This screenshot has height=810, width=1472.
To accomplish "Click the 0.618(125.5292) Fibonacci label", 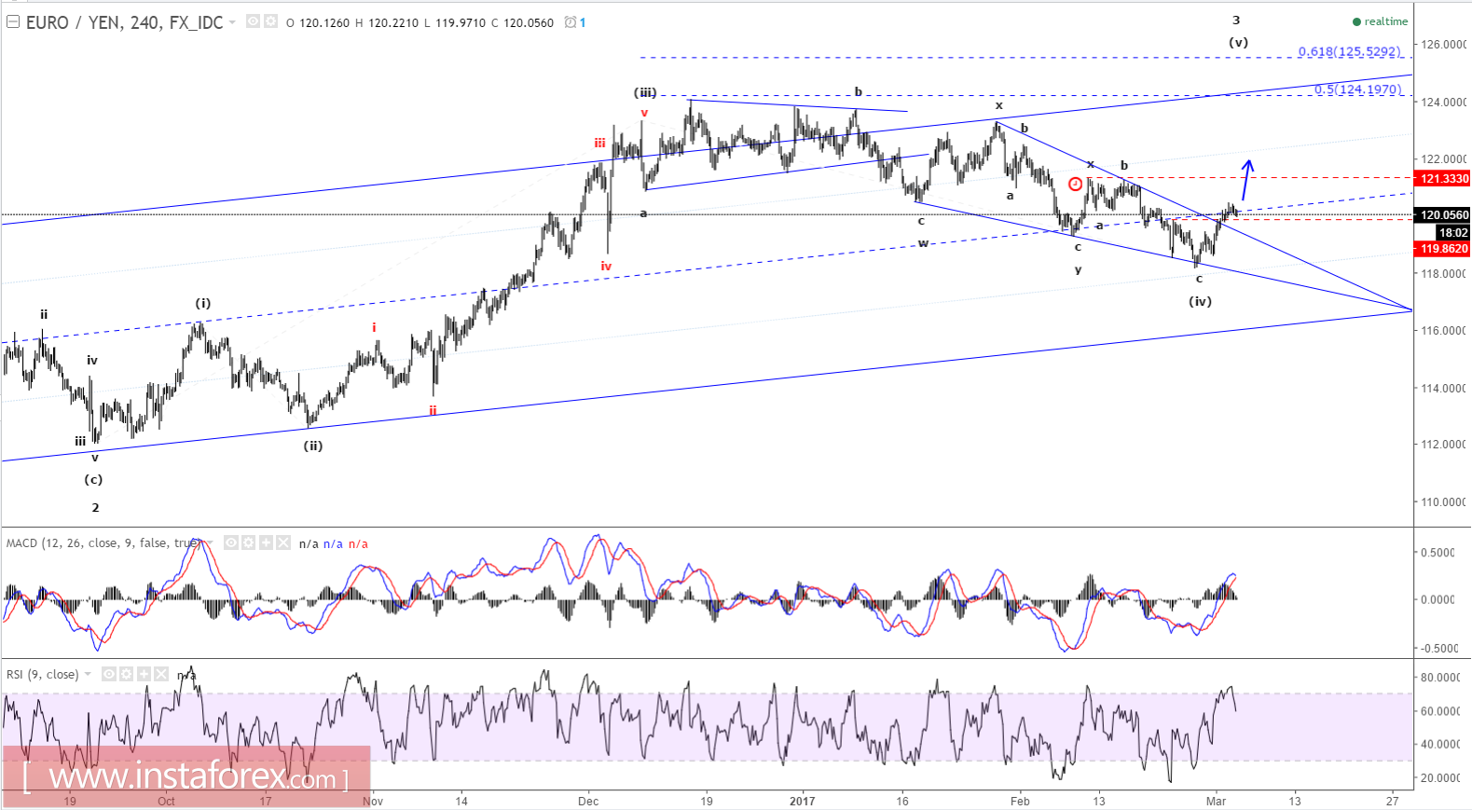I will tap(1349, 51).
